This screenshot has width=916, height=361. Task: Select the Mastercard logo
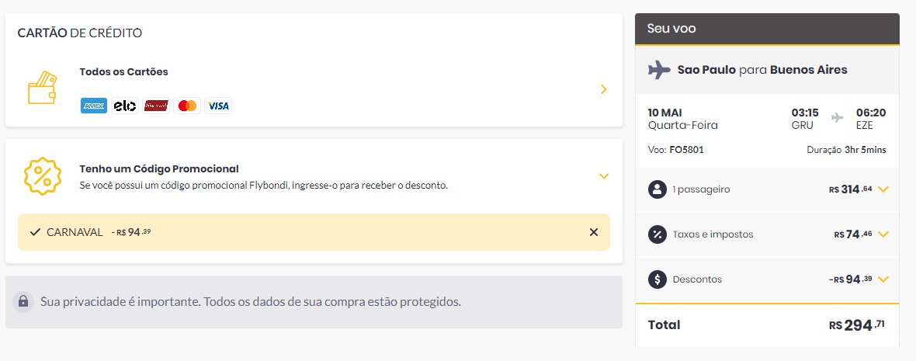(187, 106)
